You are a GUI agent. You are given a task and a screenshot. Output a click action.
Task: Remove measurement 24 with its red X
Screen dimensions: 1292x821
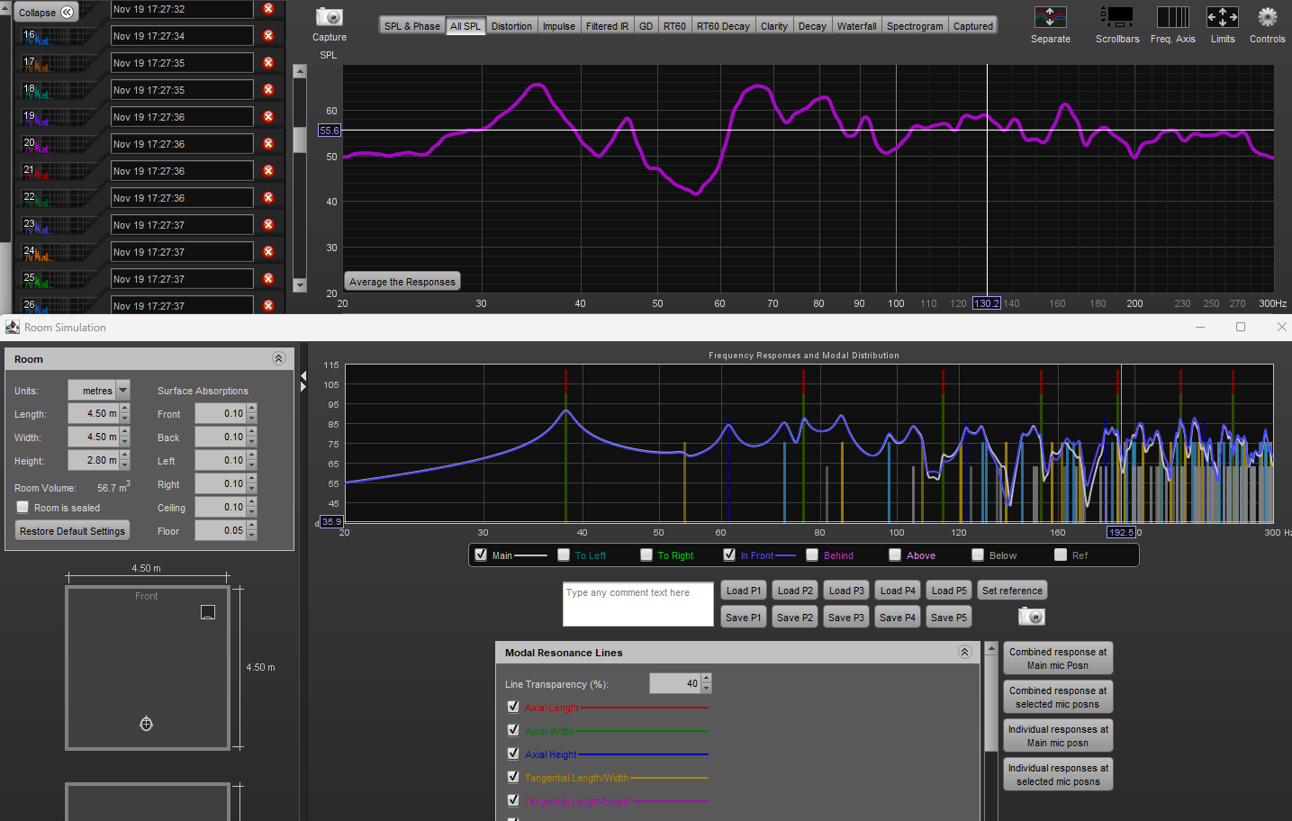(268, 252)
